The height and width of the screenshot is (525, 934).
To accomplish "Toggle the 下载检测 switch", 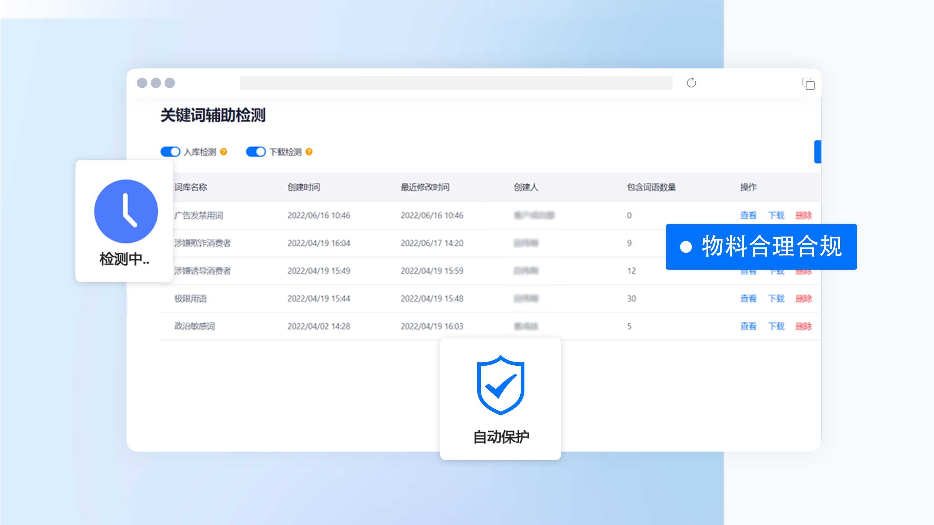I will click(x=256, y=152).
